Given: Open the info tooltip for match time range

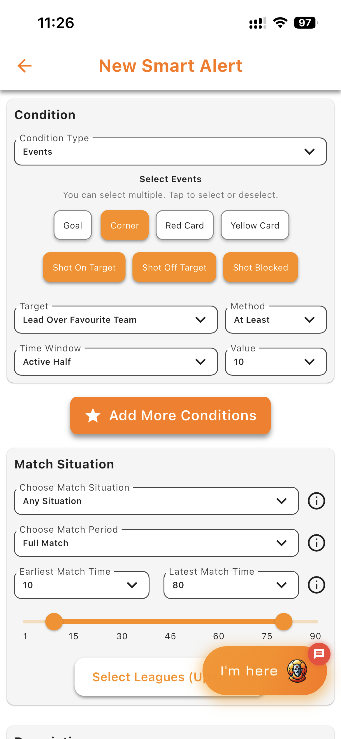Looking at the screenshot, I should point(316,585).
